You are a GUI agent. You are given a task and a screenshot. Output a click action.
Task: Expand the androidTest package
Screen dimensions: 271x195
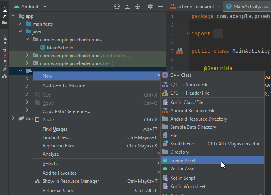(27, 55)
